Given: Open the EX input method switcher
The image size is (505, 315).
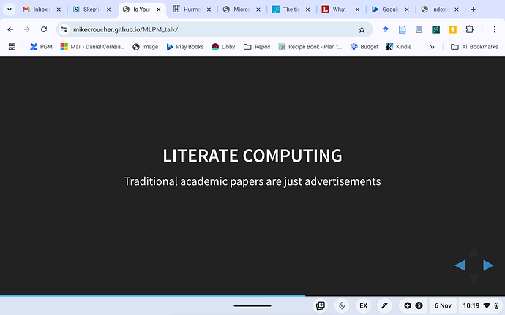Looking at the screenshot, I should coord(363,305).
